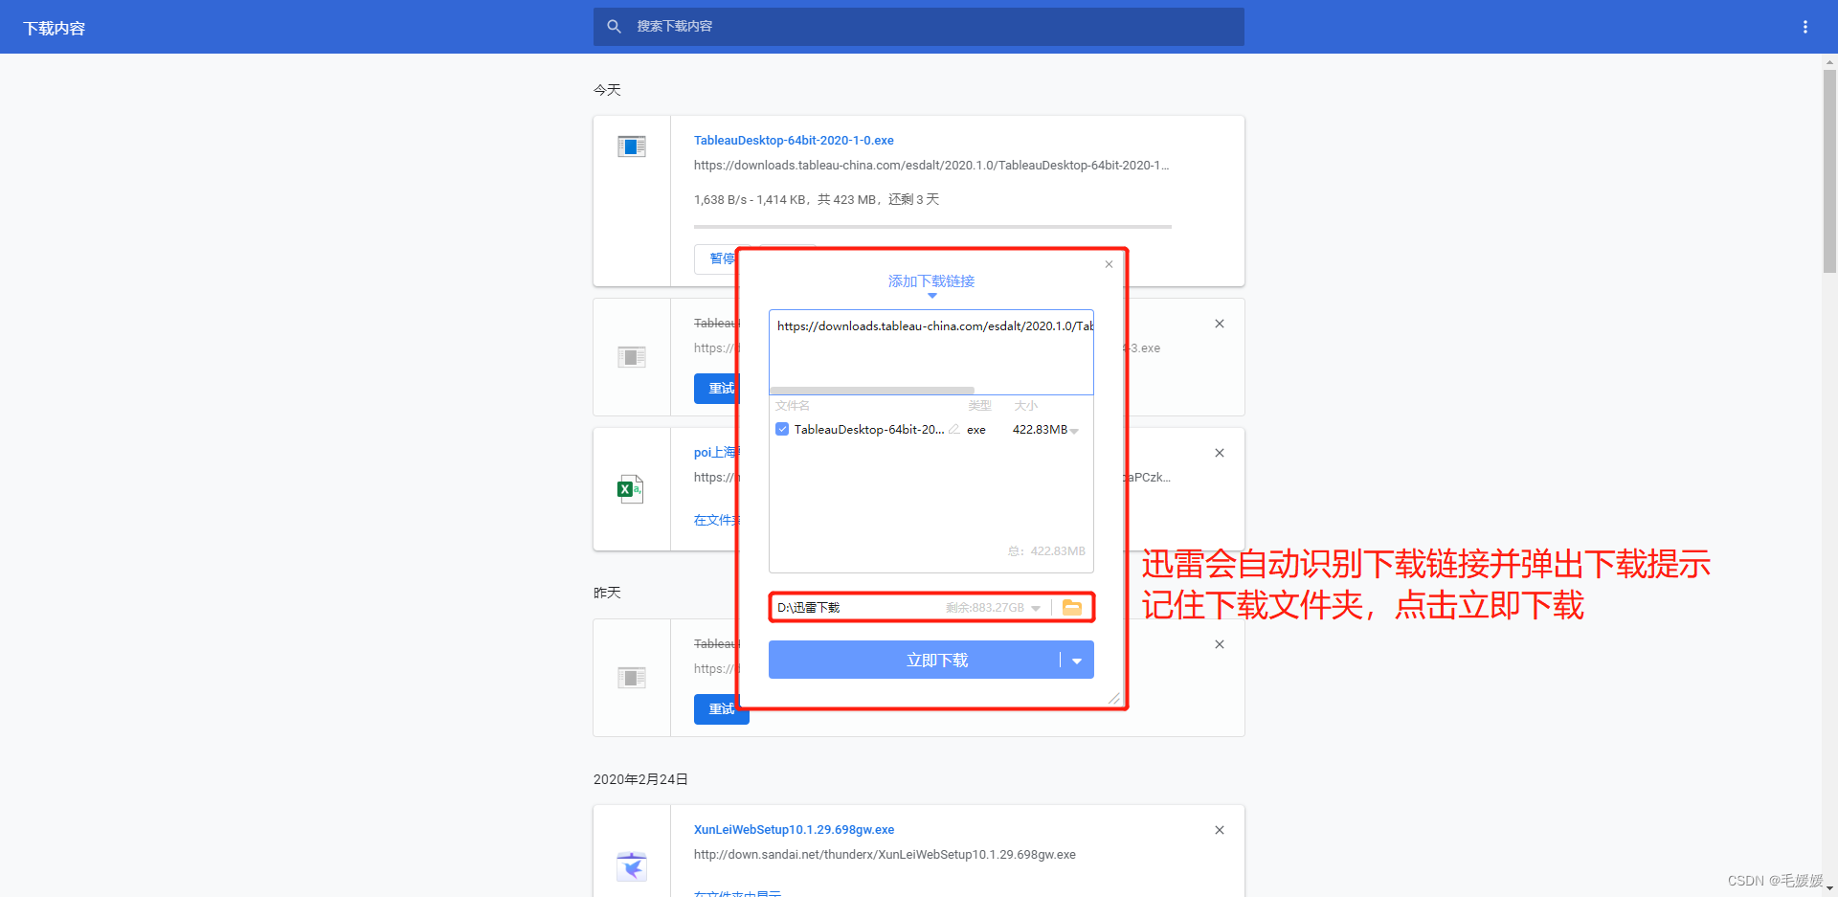Click the download progress bar of TableauDesktop
Screen dimensions: 1838x897
932,227
